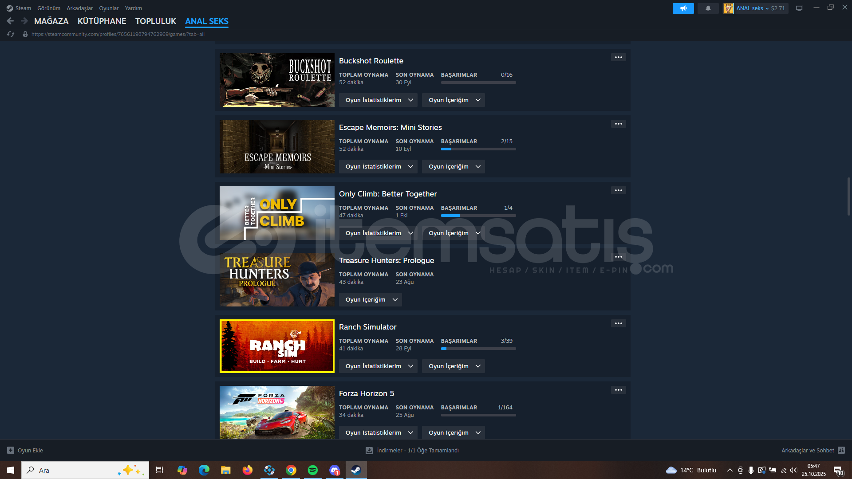The image size is (852, 479).
Task: Expand Oyun İçeriğim for Ranch Simulator
Action: pos(453,366)
